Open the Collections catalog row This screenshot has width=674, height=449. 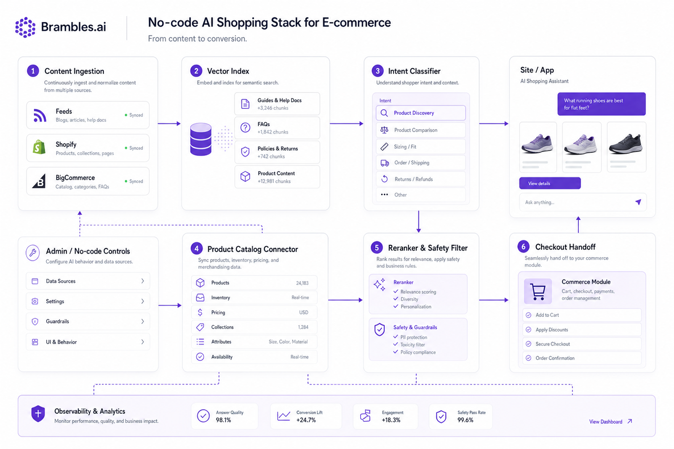tap(254, 327)
